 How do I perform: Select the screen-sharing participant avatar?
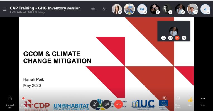(x=193, y=9)
